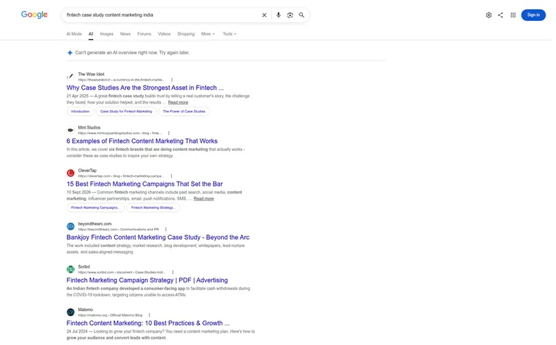Share results using the share icon

pos(500,15)
